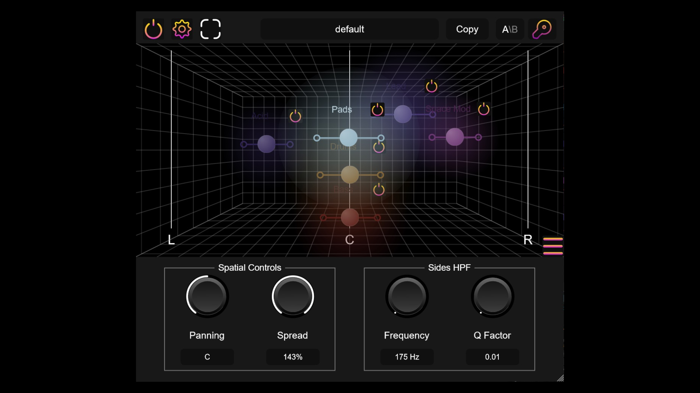Toggle the master power button top left
Image resolution: width=700 pixels, height=393 pixels.
pyautogui.click(x=153, y=29)
